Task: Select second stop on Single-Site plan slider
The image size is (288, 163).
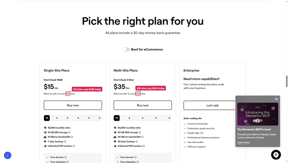Action: (57, 118)
